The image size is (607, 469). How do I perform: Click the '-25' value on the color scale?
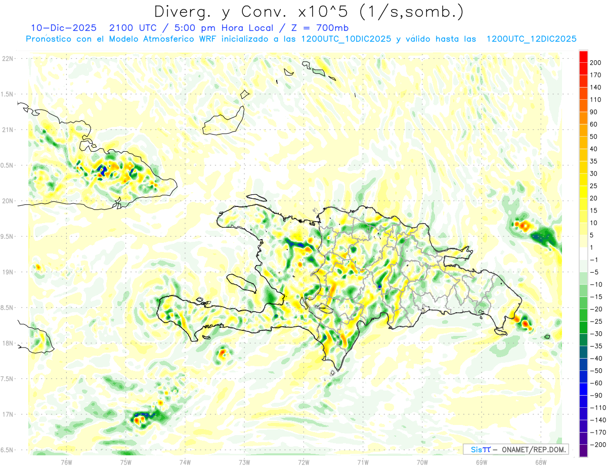595,321
